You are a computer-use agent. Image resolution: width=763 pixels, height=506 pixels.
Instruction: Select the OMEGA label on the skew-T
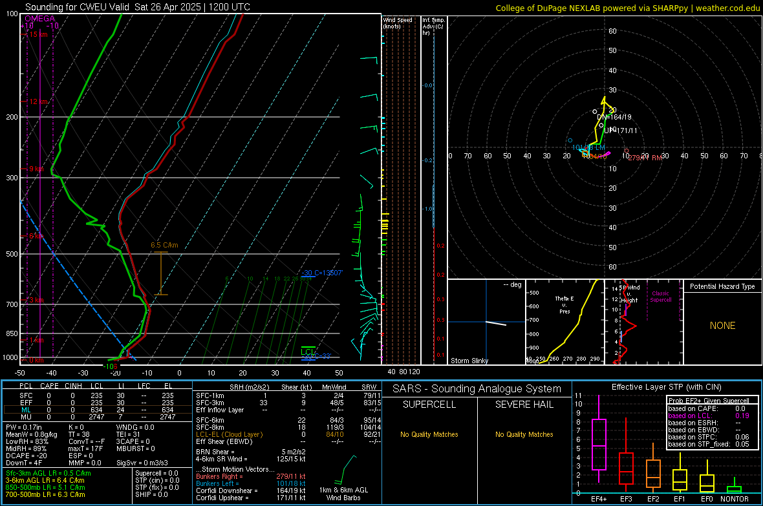point(40,19)
